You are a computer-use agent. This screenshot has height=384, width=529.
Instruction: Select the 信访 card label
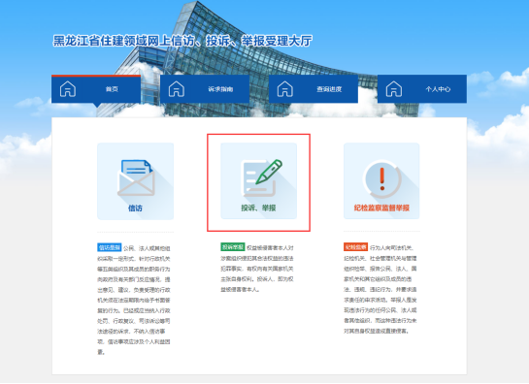click(x=135, y=208)
